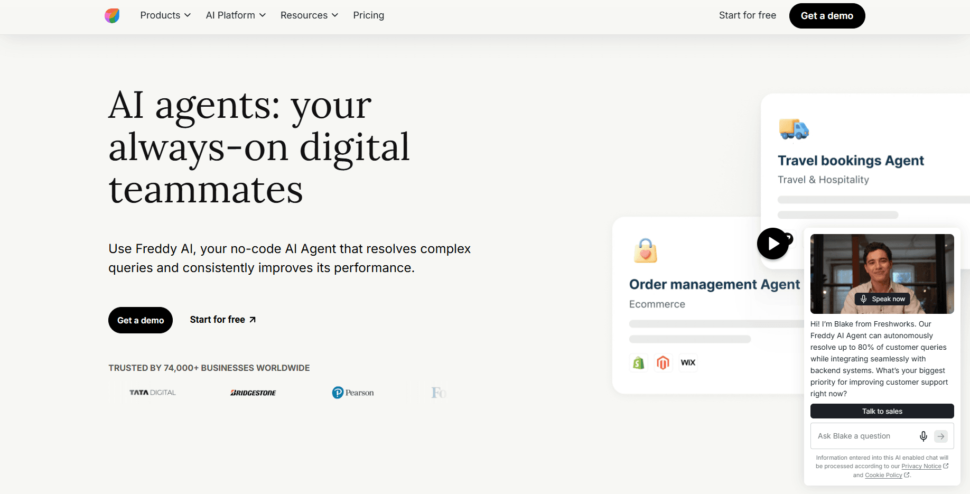970x494 pixels.
Task: Click the Talk to sales button
Action: (882, 411)
